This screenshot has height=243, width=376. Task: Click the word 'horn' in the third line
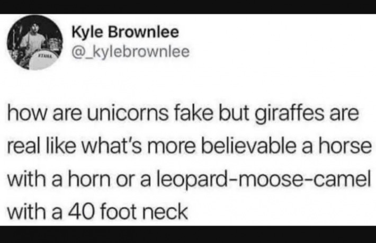(89, 179)
